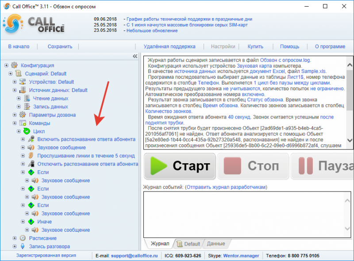Screen dimensions: 354x261
Task: Click the device icon beside Устройство: Default
Action: 23,82
